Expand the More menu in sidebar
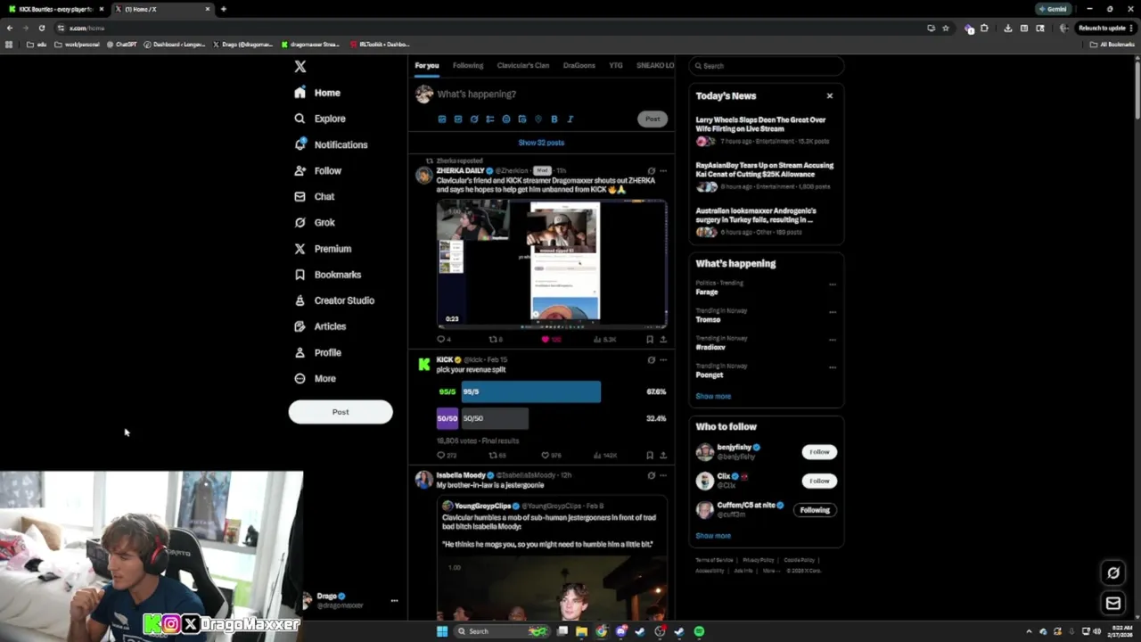 coord(315,378)
